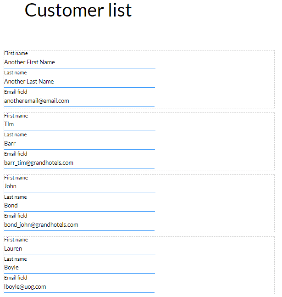Select the first name field containing Tim
This screenshot has width=282, height=297.
tap(79, 124)
